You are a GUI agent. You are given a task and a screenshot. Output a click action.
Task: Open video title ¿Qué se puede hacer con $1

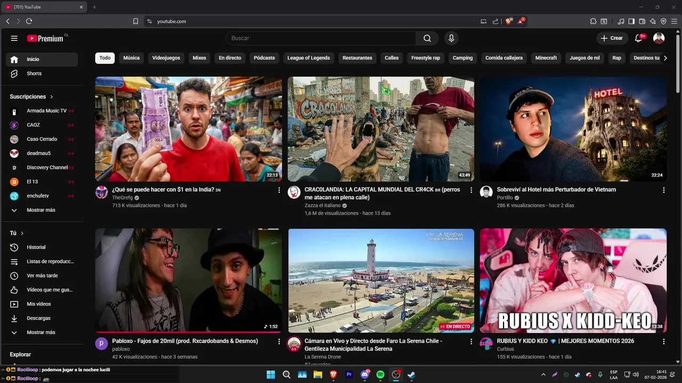tap(166, 189)
